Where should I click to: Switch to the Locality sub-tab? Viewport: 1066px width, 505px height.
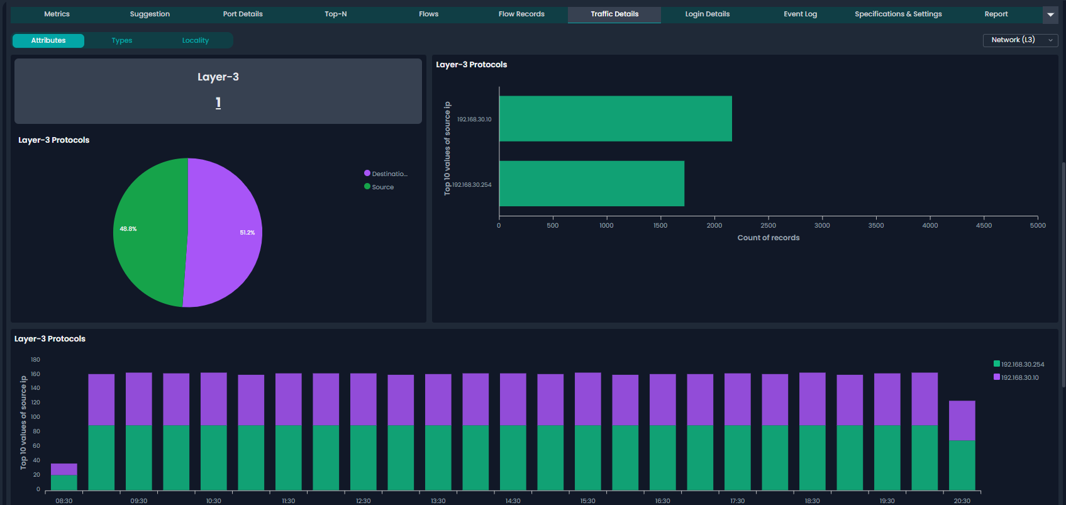pyautogui.click(x=196, y=40)
